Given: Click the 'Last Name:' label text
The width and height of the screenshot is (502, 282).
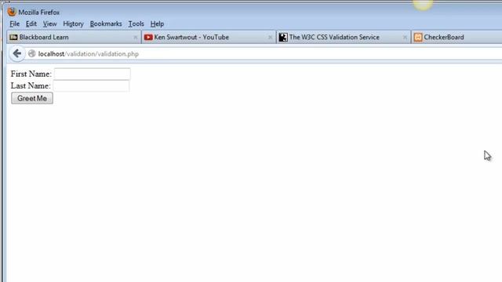Looking at the screenshot, I should [31, 85].
